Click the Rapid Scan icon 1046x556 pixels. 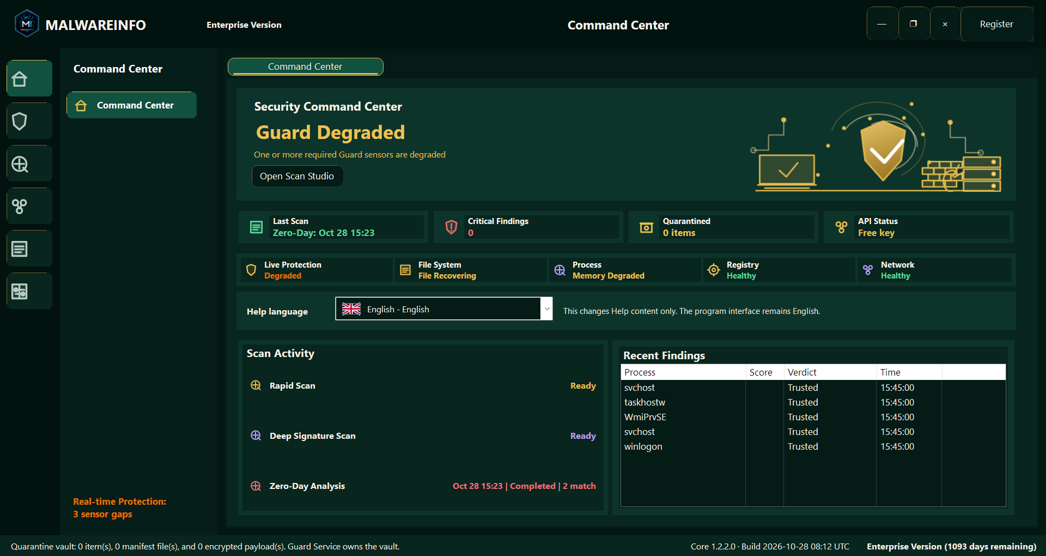pos(256,385)
